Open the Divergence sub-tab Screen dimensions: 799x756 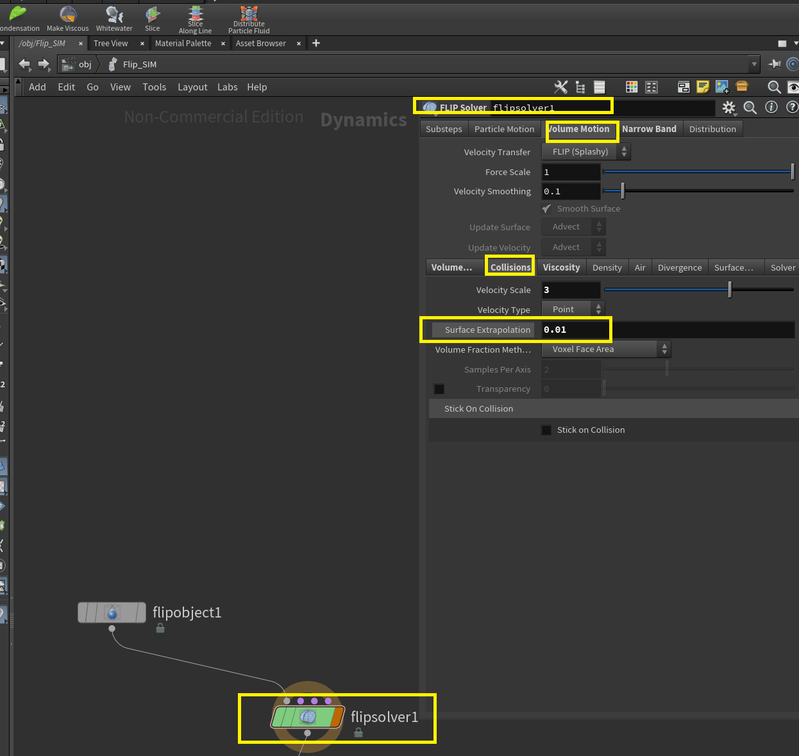point(680,268)
